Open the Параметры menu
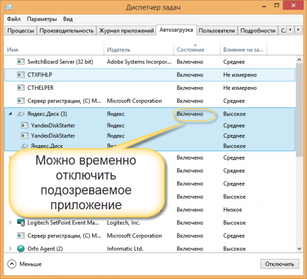This screenshot has height=279, width=307. (x=42, y=19)
